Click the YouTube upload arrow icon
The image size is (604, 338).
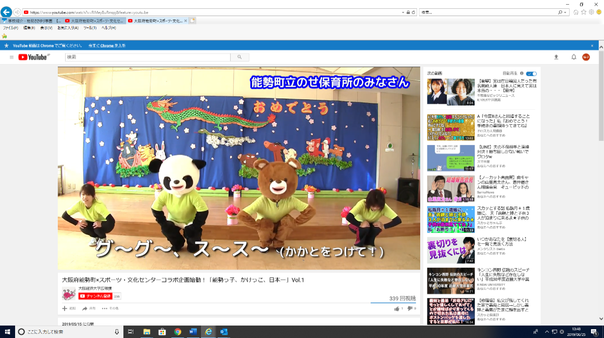556,57
